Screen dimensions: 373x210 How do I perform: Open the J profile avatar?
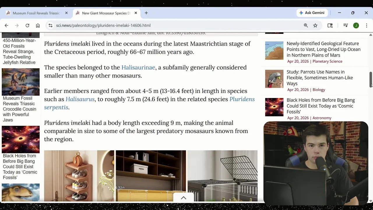[356, 25]
